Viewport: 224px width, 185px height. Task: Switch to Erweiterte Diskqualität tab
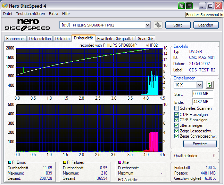(115, 39)
